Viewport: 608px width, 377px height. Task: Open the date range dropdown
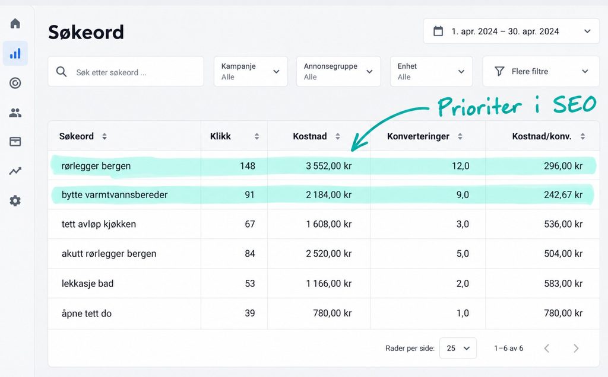tap(511, 31)
